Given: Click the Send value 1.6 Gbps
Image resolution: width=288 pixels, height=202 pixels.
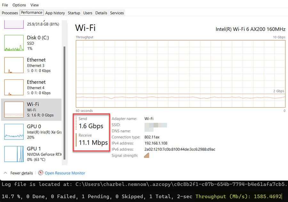Looking at the screenshot, I should (x=91, y=126).
